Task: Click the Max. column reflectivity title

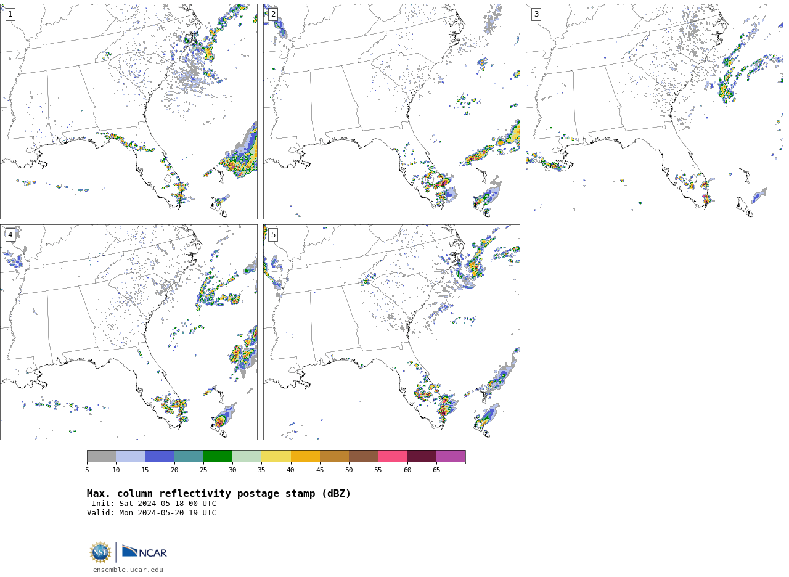Action: [x=219, y=494]
